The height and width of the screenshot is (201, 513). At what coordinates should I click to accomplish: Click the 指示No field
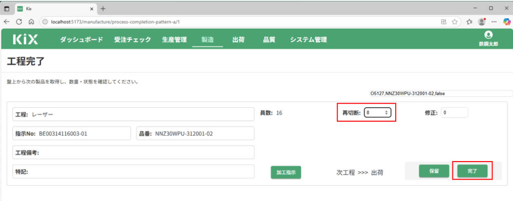(x=72, y=133)
